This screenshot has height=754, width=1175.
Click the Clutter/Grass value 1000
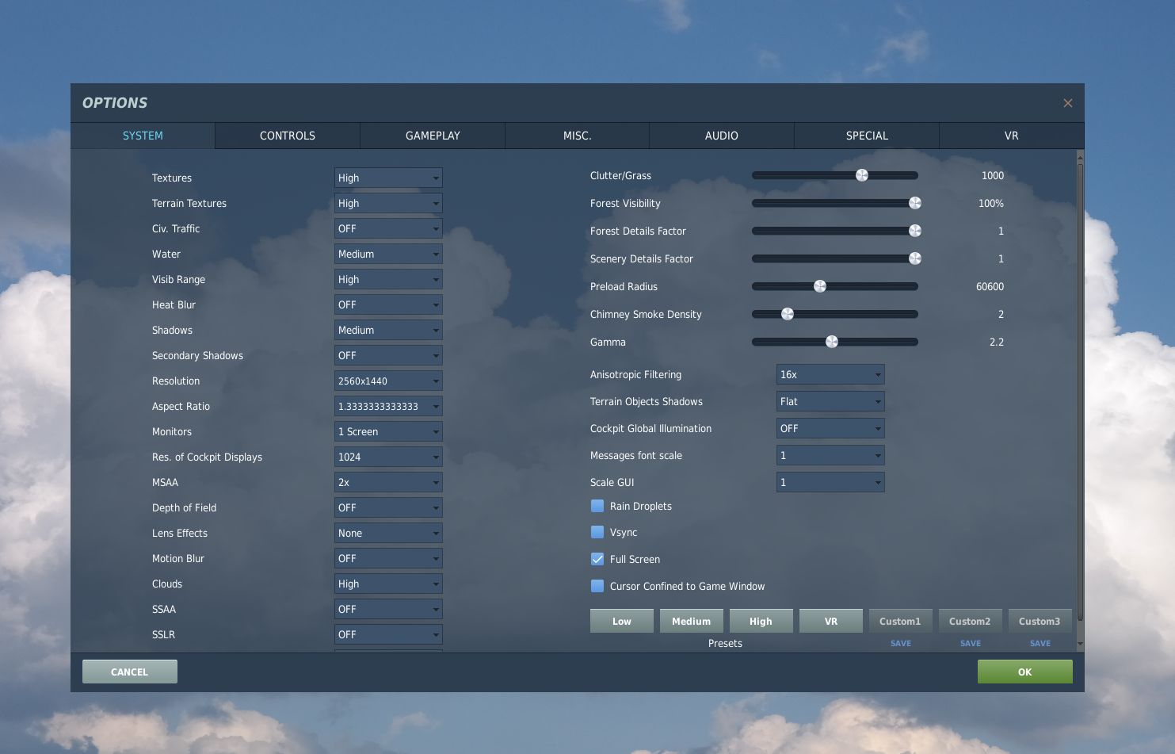993,175
